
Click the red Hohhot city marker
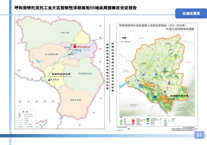coord(74,47)
